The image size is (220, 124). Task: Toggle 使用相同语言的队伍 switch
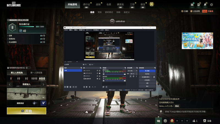tap(28, 68)
